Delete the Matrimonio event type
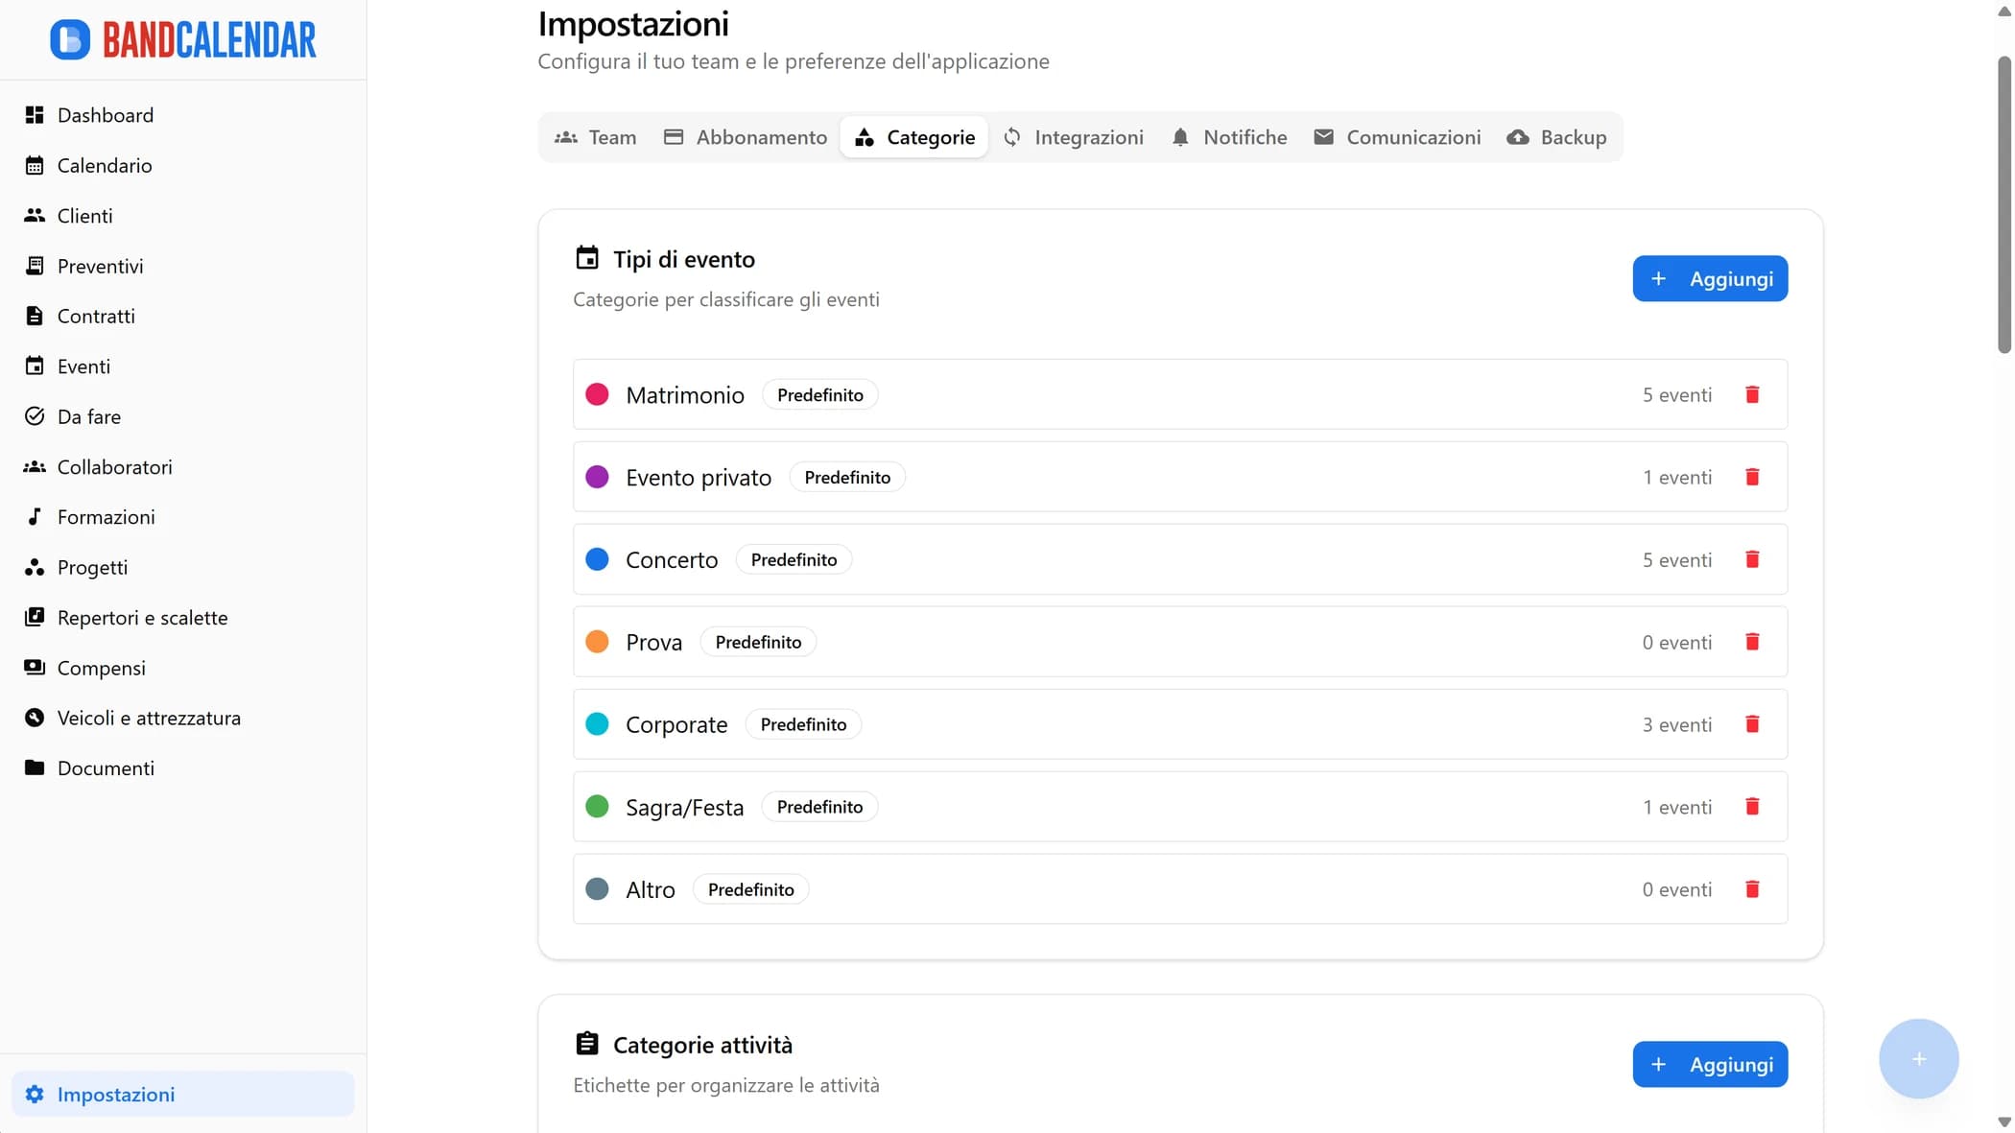The width and height of the screenshot is (2015, 1133). tap(1753, 394)
